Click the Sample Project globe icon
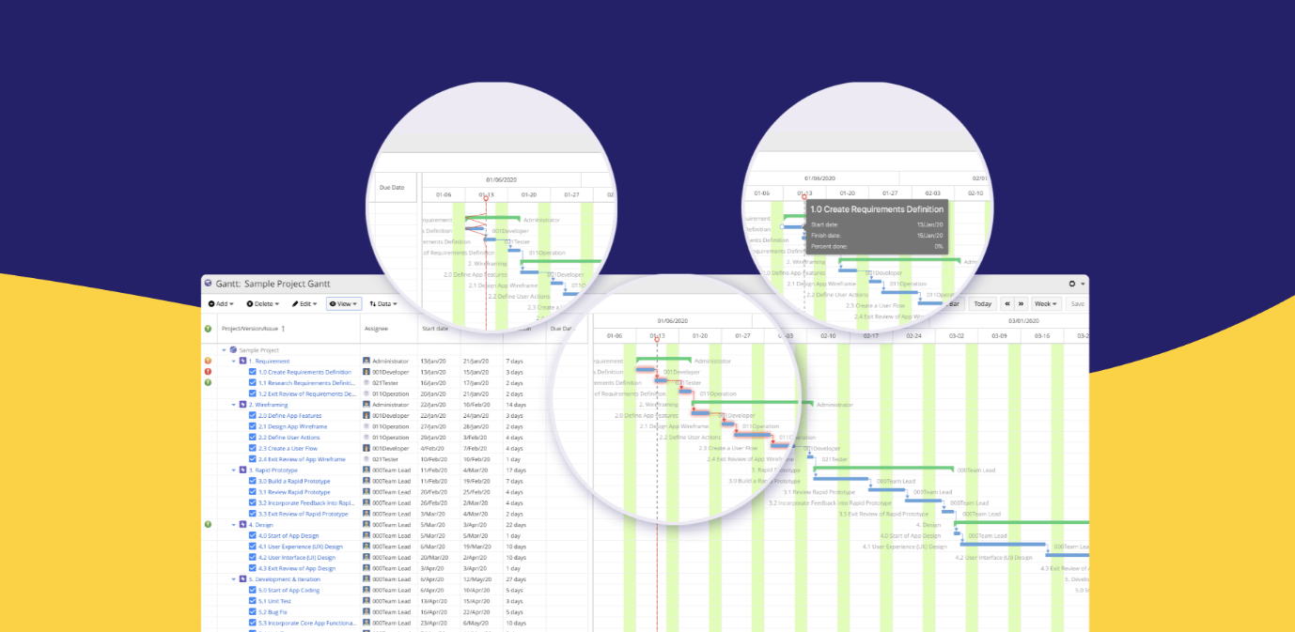Image resolution: width=1295 pixels, height=632 pixels. [233, 350]
